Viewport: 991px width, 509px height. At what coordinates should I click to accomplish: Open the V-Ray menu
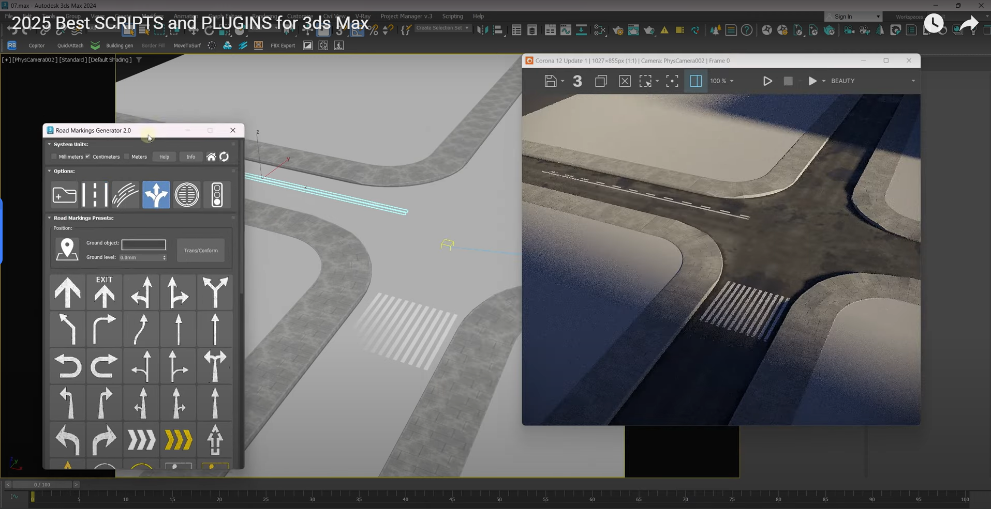pyautogui.click(x=362, y=16)
